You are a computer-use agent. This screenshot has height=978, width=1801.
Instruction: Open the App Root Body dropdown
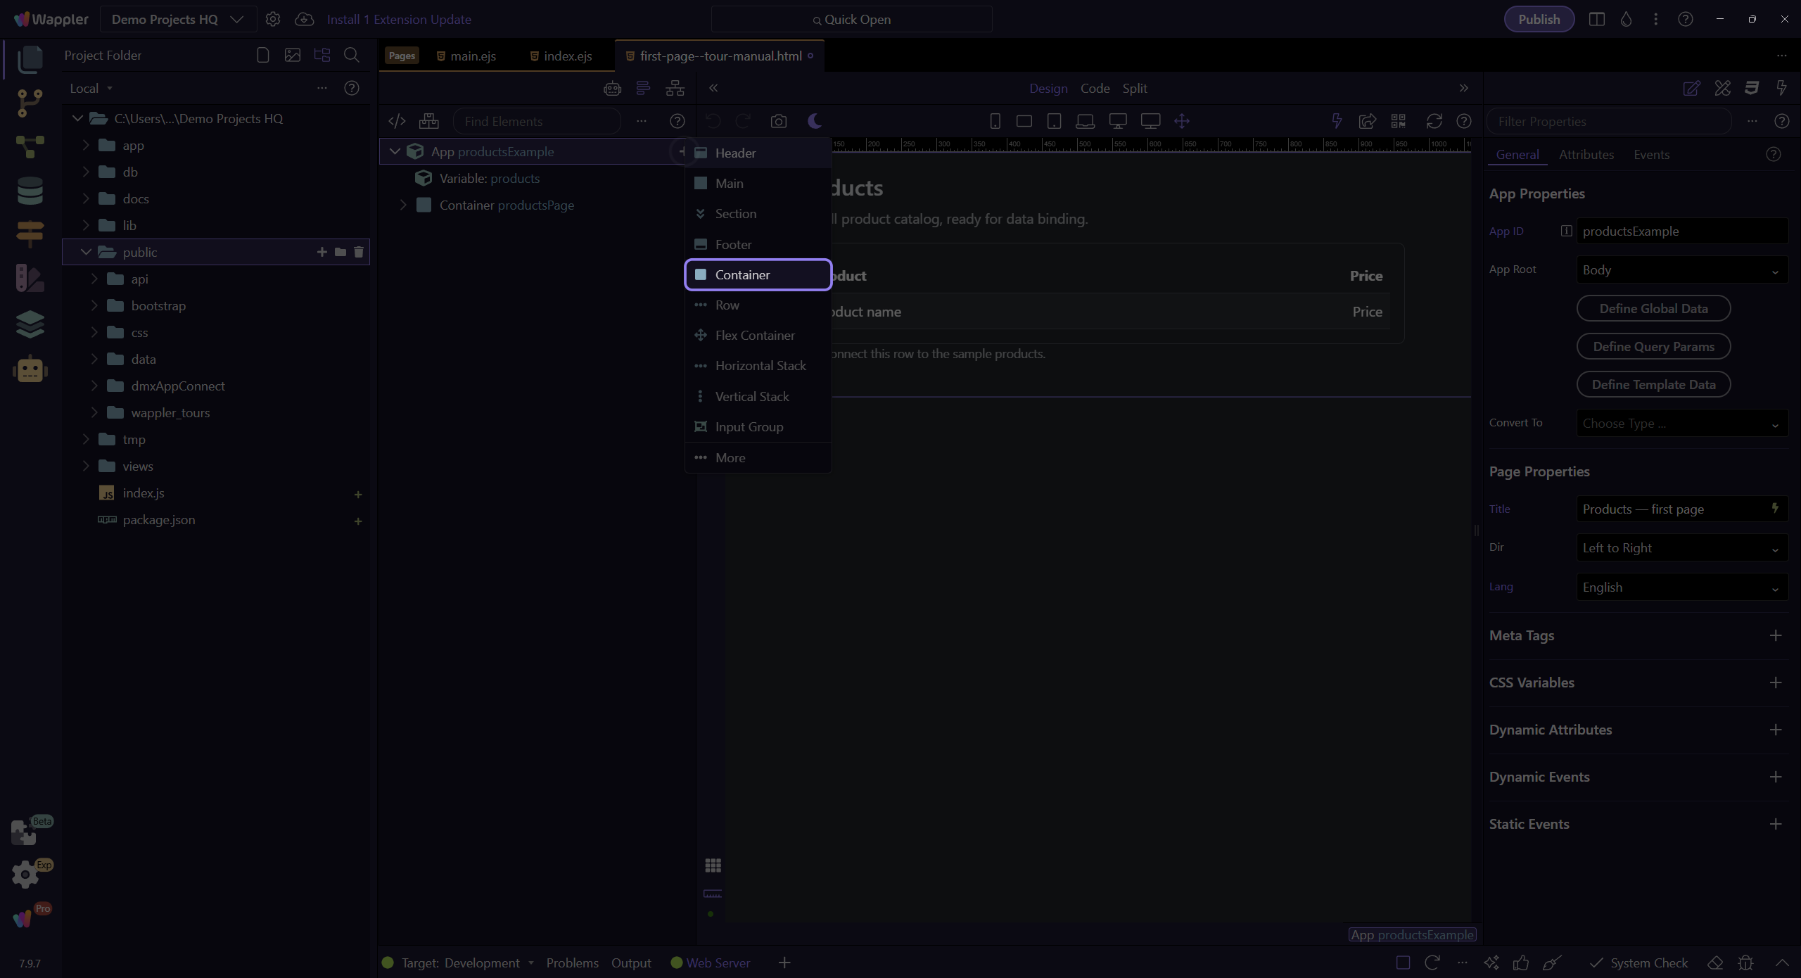(1681, 270)
